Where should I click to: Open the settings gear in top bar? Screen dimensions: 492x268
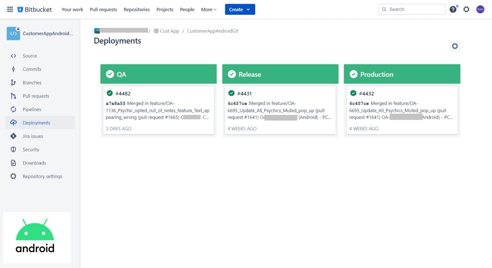click(x=466, y=9)
